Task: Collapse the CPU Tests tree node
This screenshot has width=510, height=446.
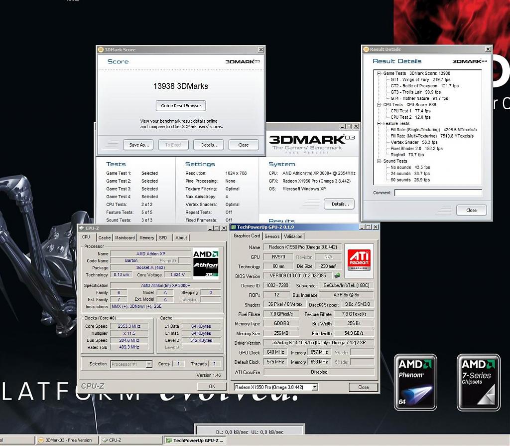Action: tap(379, 105)
